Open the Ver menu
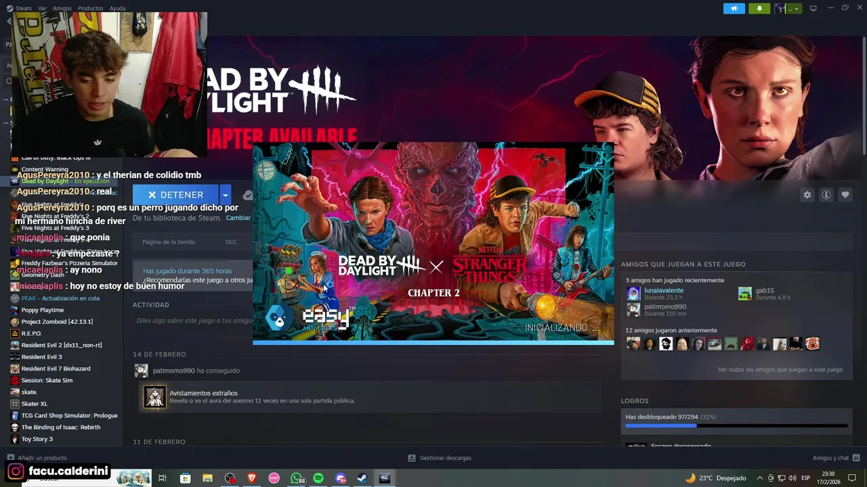867x487 pixels. [x=42, y=8]
